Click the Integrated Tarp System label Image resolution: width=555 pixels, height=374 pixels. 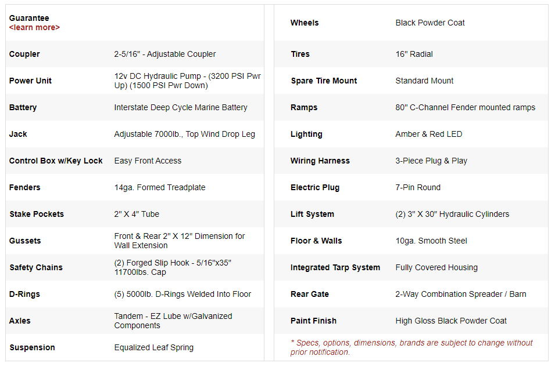(x=335, y=267)
